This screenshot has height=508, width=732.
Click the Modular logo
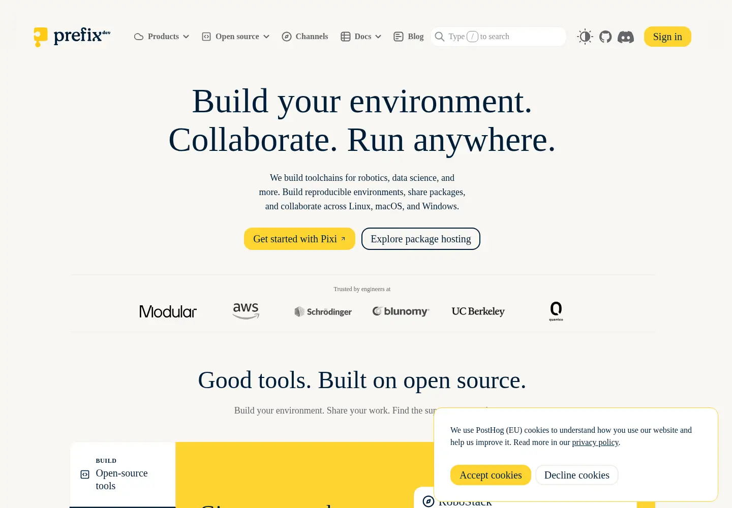tap(168, 311)
